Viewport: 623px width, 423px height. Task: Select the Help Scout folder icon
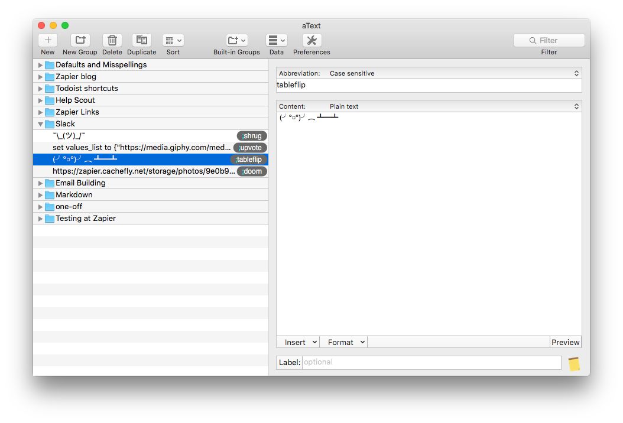[50, 100]
